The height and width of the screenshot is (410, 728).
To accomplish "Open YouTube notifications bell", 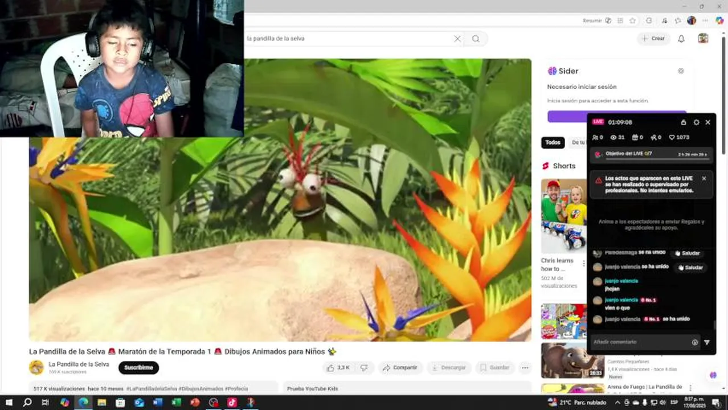I will [681, 39].
